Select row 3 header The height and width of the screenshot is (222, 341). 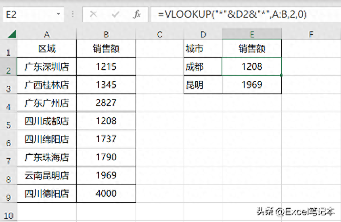pos(8,85)
